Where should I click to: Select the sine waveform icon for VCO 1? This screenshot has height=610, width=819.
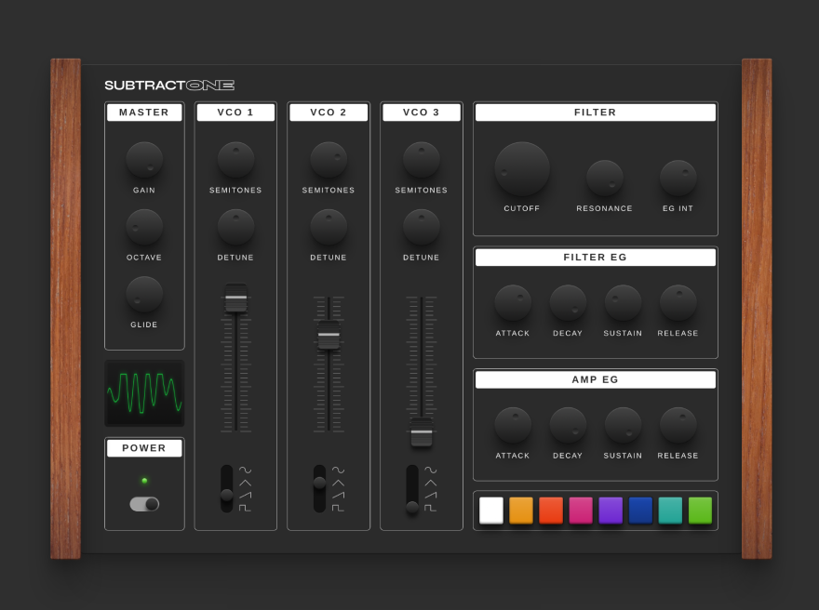[x=245, y=471]
